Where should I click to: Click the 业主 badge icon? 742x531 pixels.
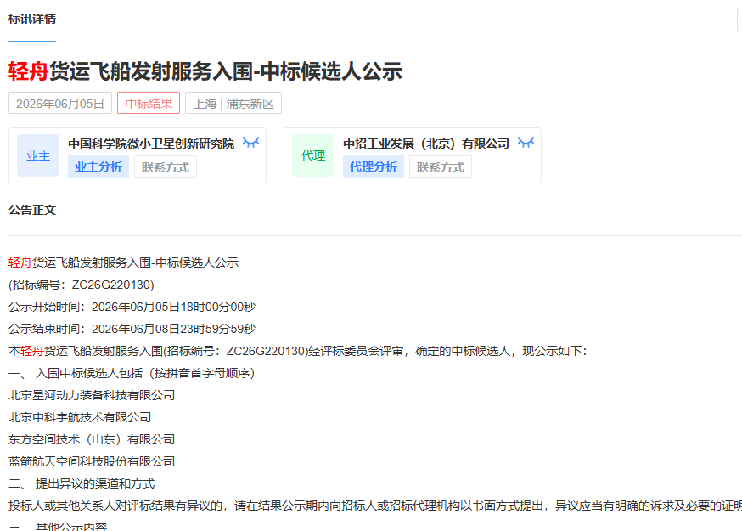click(38, 155)
